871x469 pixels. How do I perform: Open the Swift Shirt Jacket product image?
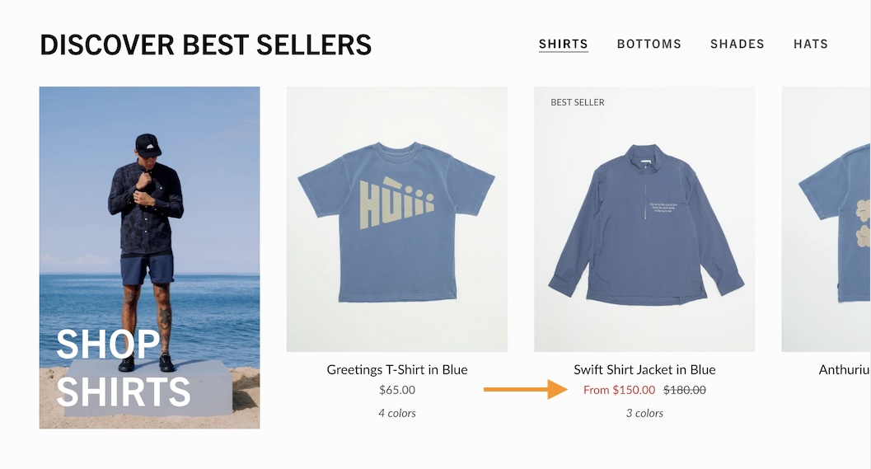[644, 219]
